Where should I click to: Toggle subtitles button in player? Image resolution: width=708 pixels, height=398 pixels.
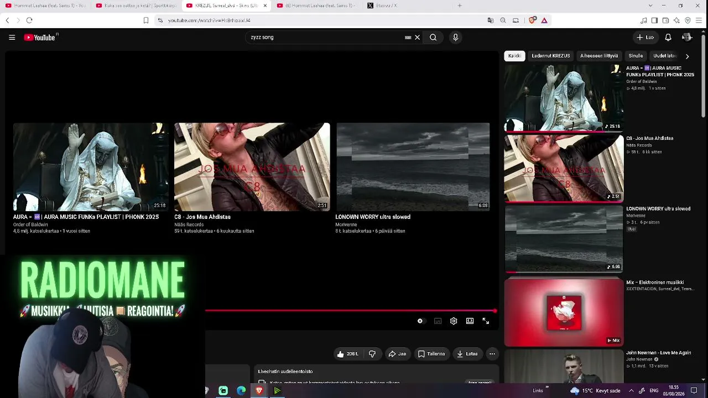pos(438,321)
